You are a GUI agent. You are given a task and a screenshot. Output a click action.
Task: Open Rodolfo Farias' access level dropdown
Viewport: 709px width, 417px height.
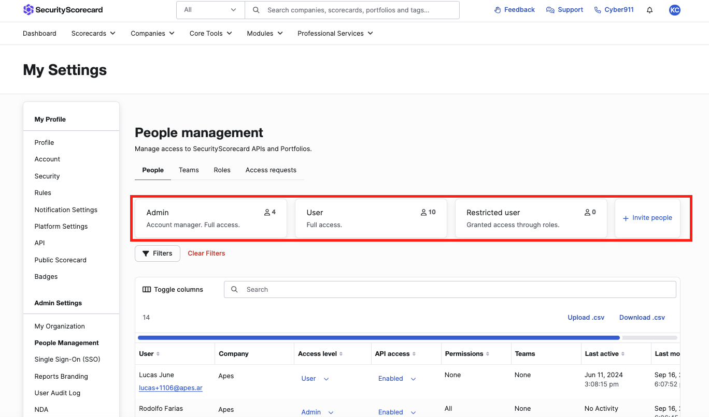tap(317, 412)
